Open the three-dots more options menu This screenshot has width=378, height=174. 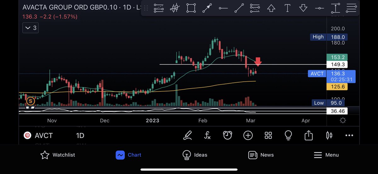pyautogui.click(x=349, y=135)
